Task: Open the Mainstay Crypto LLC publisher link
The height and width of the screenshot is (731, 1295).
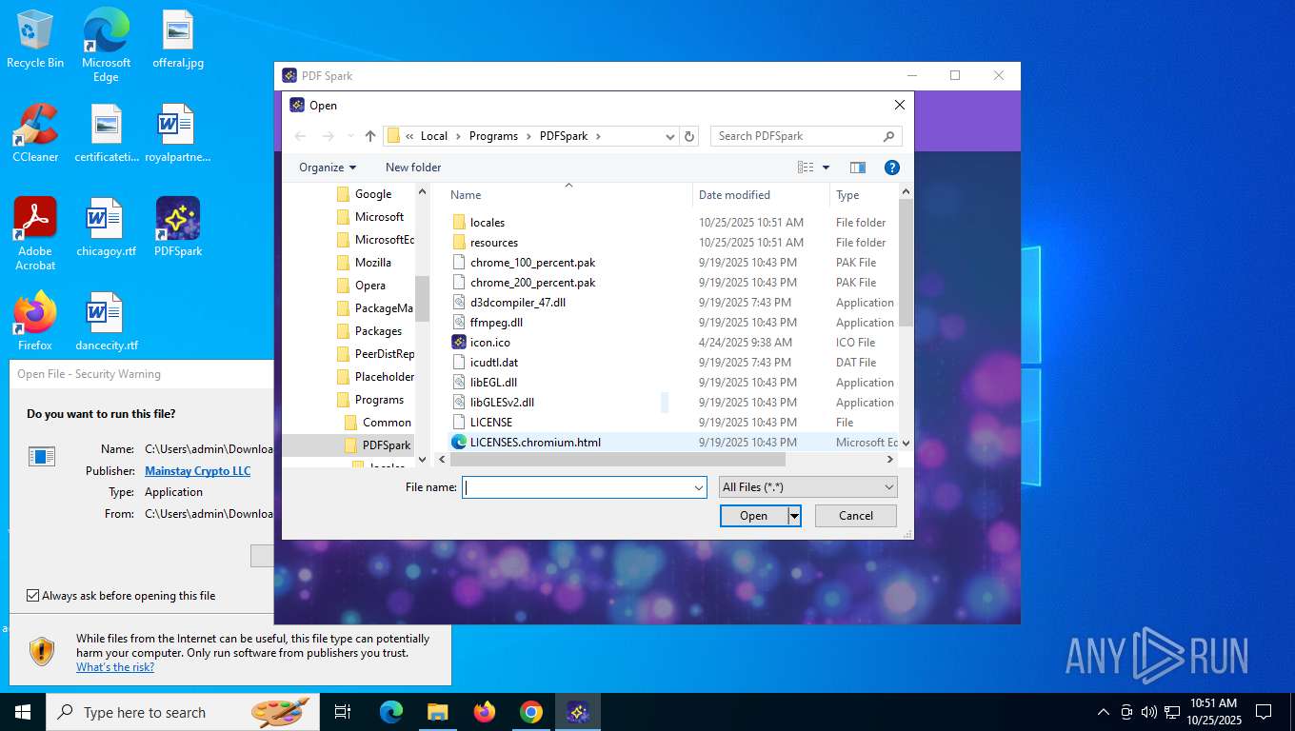Action: (x=198, y=471)
